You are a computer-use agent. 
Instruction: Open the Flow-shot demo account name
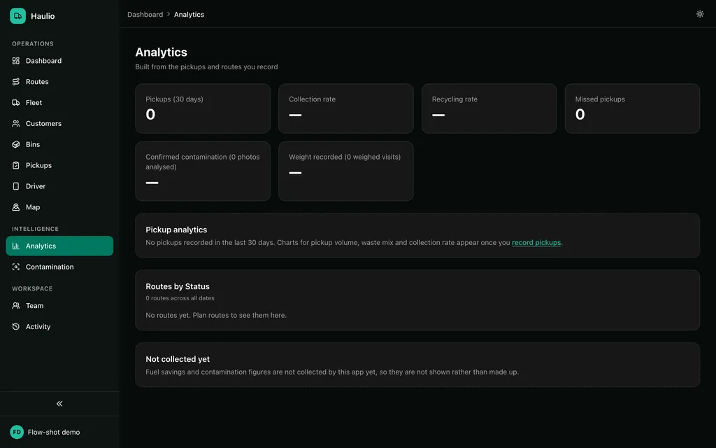tap(54, 432)
